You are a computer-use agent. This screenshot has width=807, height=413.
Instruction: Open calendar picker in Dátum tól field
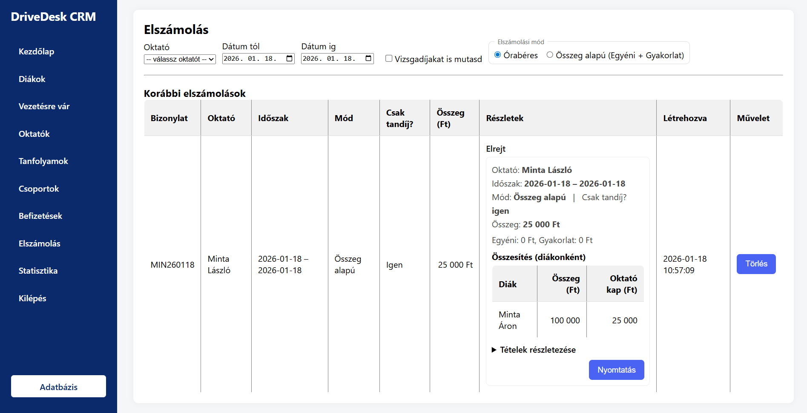coord(290,59)
